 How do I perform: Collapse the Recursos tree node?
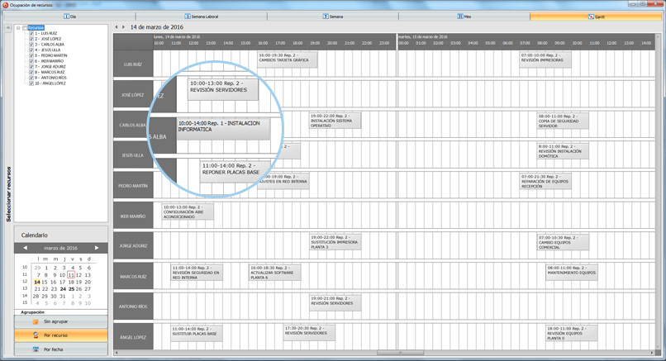tap(18, 27)
